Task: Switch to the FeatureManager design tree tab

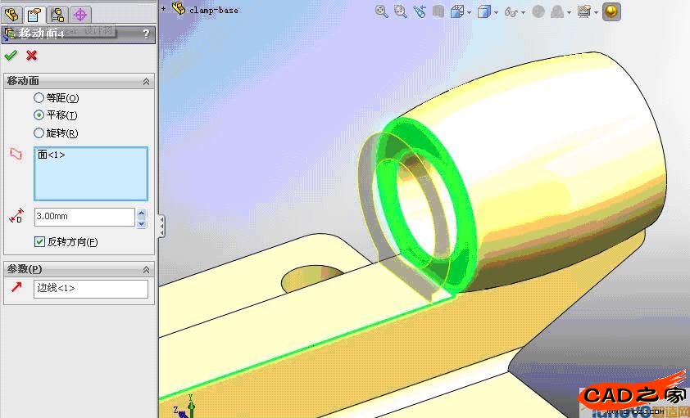Action: click(11, 14)
